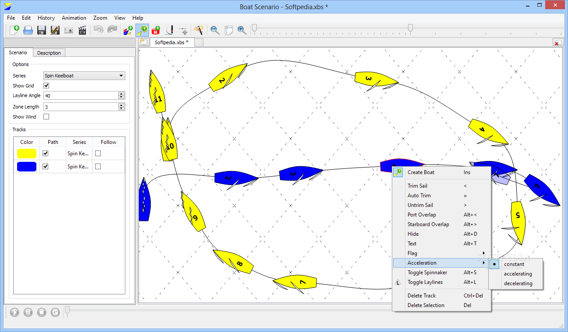This screenshot has width=568, height=332.
Task: Choose Auto Trim in context menu
Action: click(x=441, y=196)
